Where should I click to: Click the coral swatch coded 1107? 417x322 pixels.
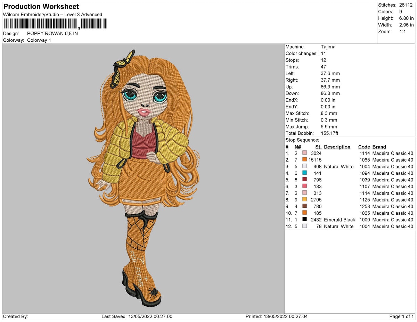305,187
